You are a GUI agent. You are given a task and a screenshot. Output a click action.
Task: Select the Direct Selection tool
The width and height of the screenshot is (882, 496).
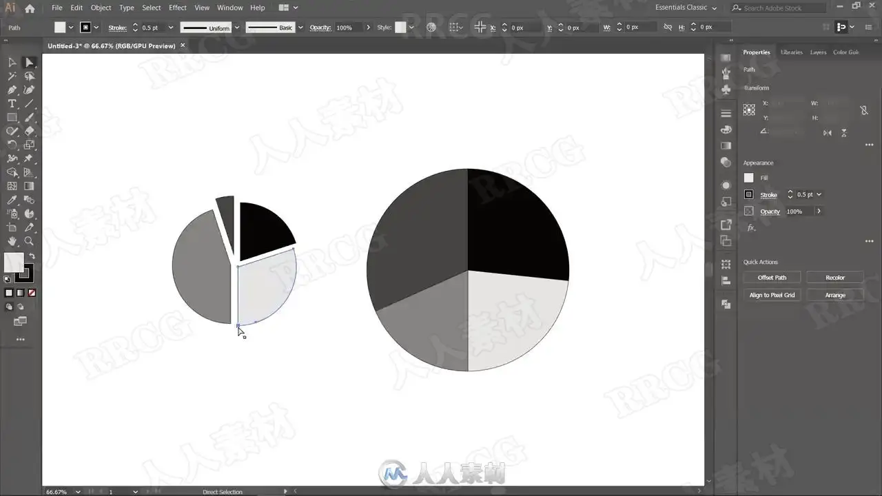[x=29, y=63]
